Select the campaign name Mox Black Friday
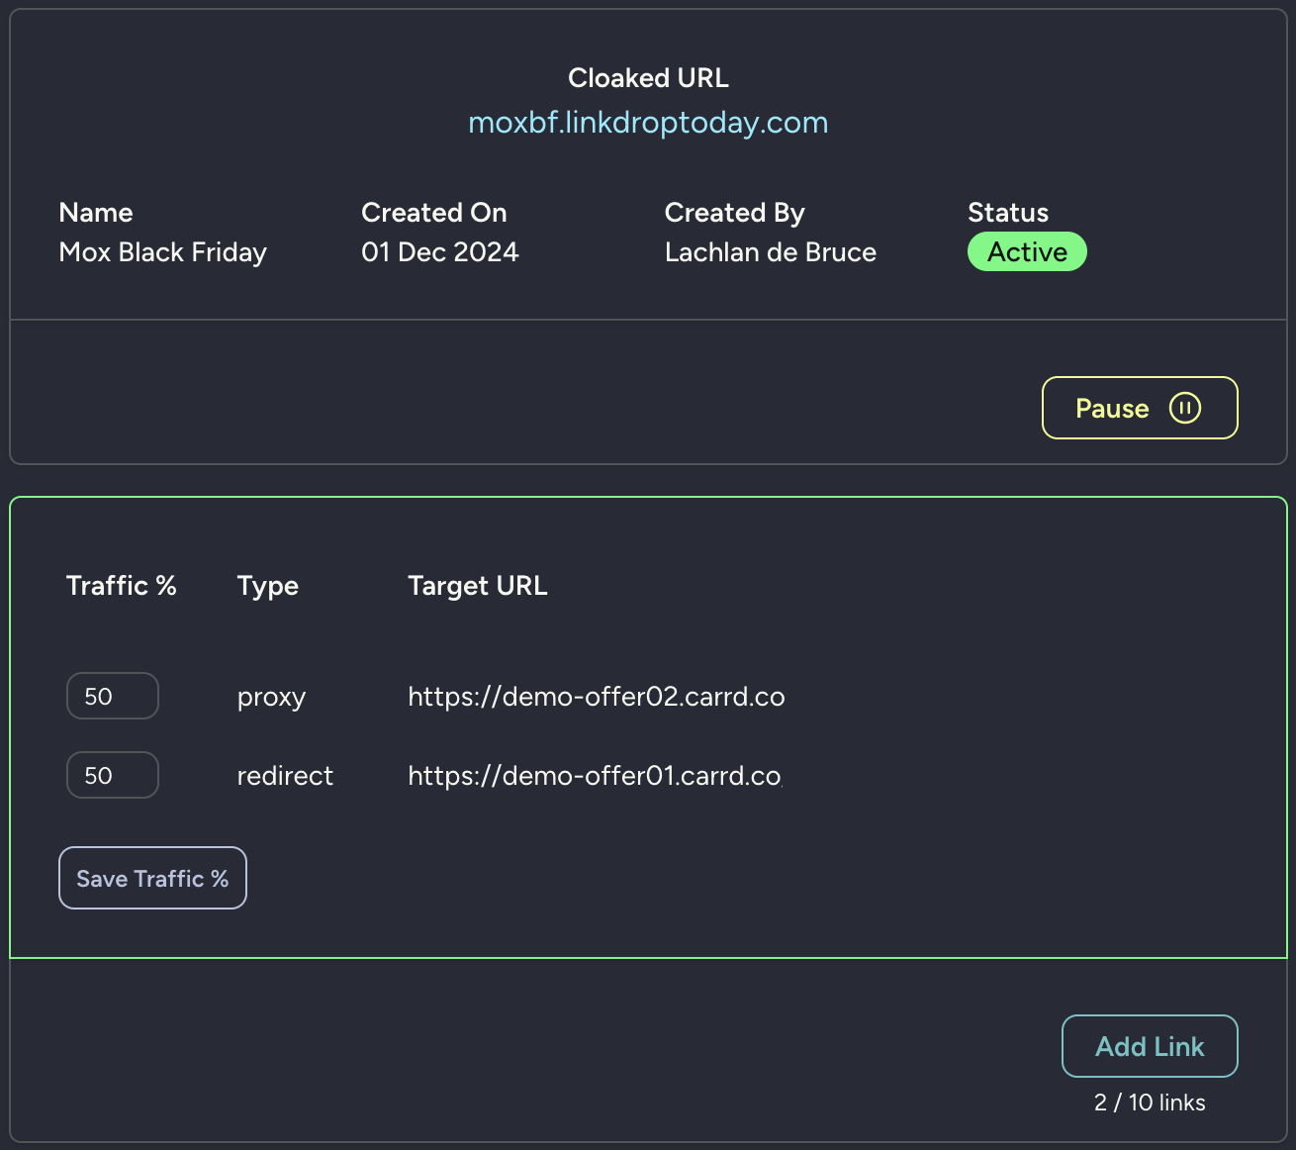Screen dimensions: 1296x1150 point(162,251)
